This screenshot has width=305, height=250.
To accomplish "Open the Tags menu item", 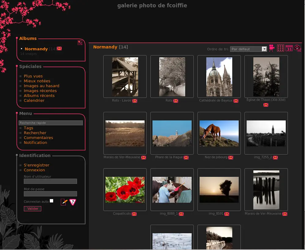I will [x=28, y=128].
